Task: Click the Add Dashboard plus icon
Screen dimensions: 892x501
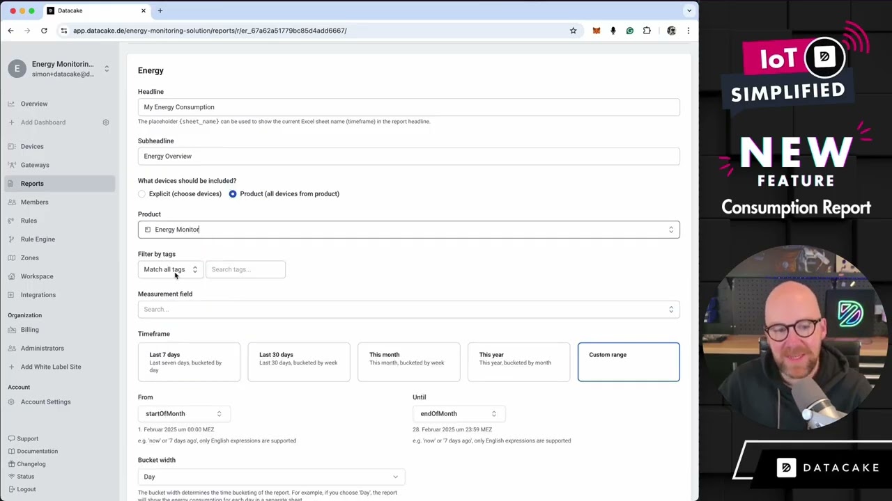Action: [x=11, y=122]
